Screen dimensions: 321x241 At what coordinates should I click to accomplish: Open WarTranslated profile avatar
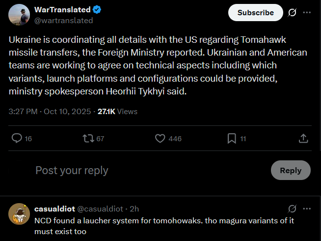19,15
